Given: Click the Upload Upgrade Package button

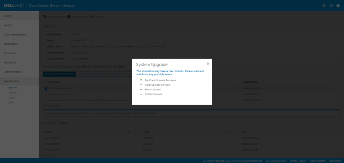Looking at the screenshot, I should tap(59, 74).
